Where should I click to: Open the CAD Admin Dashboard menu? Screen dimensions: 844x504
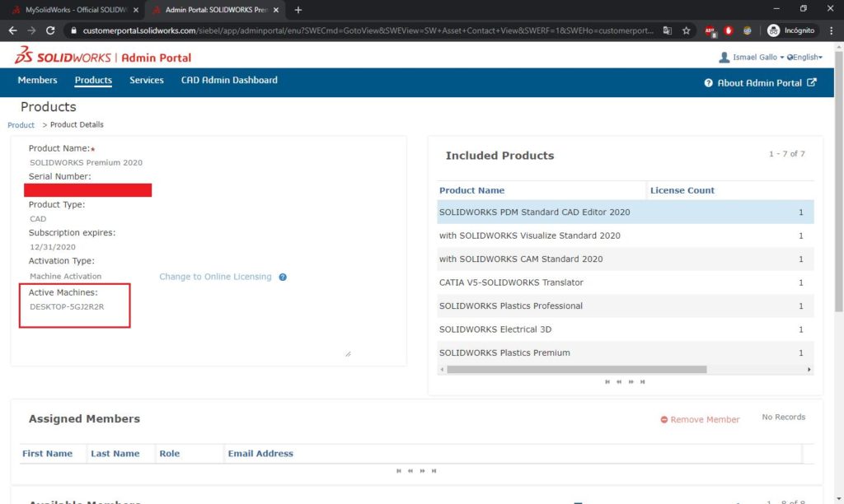(x=229, y=80)
